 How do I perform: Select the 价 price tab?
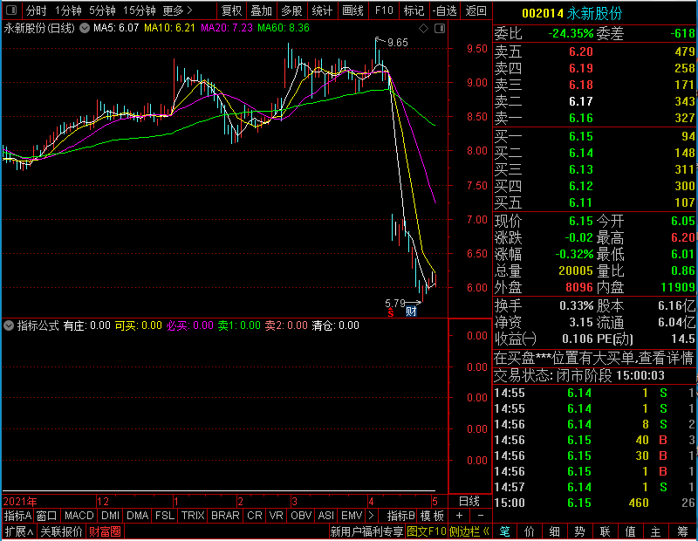(530, 531)
